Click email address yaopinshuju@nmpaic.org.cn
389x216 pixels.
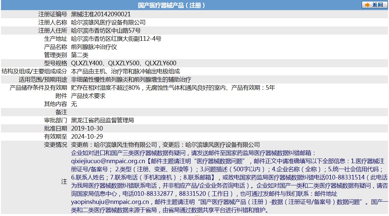(x=110, y=202)
